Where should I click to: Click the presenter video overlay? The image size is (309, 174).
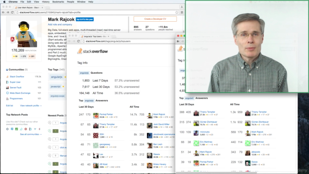coord(247,46)
